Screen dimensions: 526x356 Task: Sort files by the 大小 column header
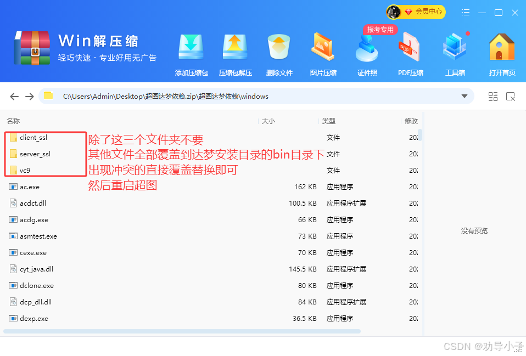(268, 121)
